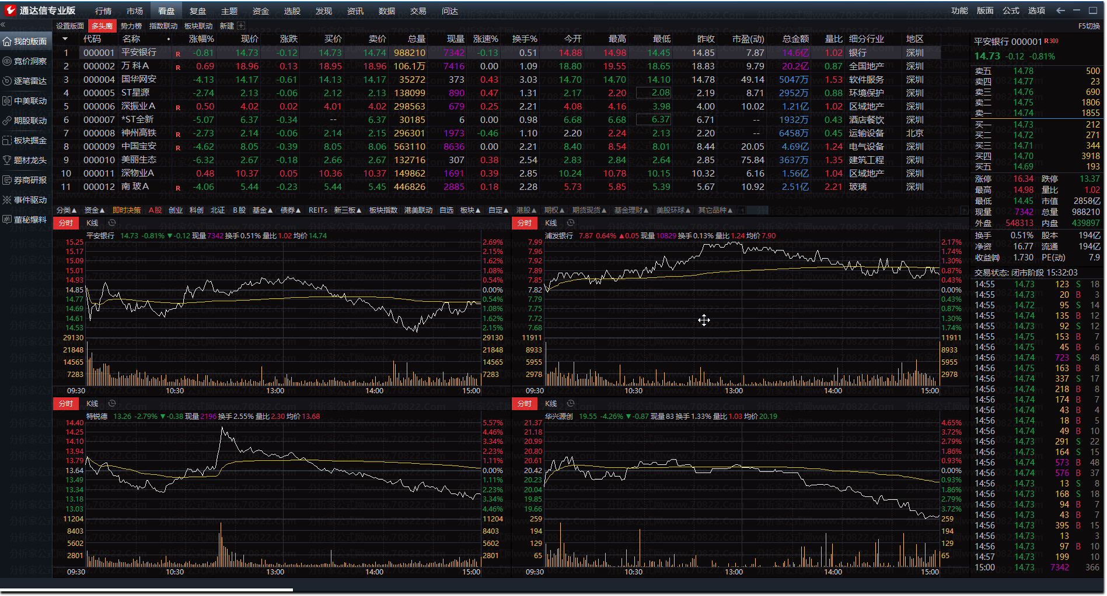Switch to the 板块联动 layout tab
The width and height of the screenshot is (1107, 596).
198,26
